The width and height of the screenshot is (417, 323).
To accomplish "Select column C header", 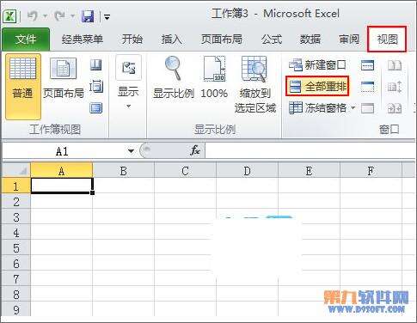I will click(185, 170).
